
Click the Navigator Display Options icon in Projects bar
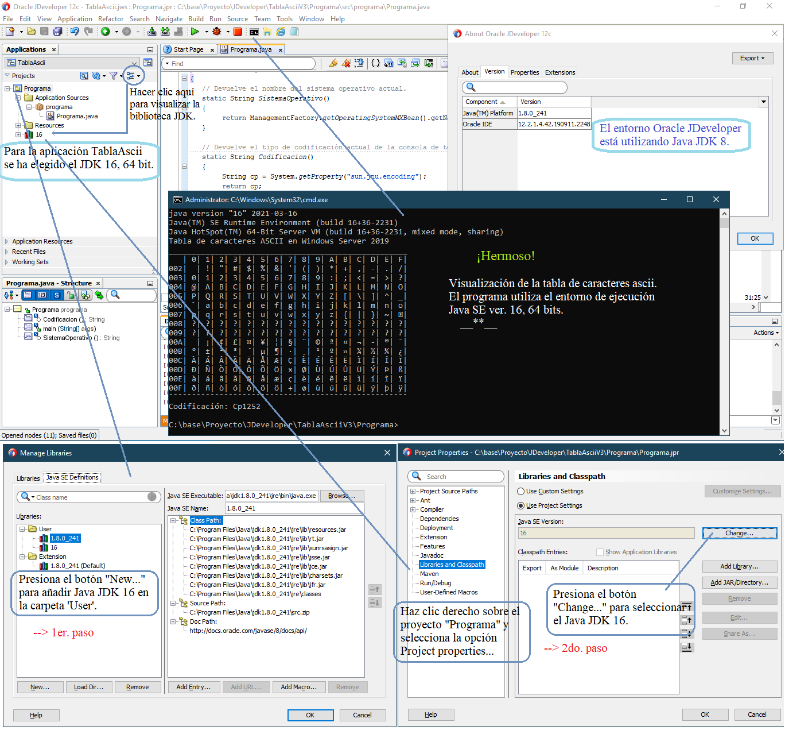(x=131, y=76)
